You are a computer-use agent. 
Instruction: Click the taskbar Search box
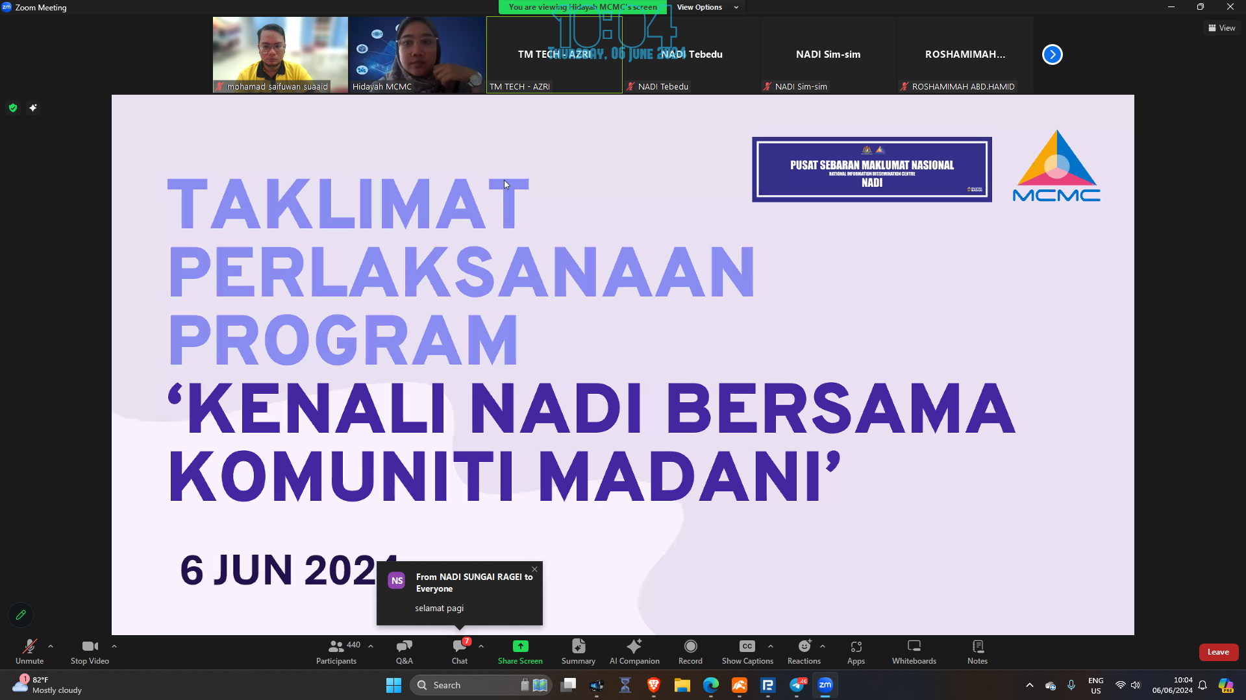point(480,685)
